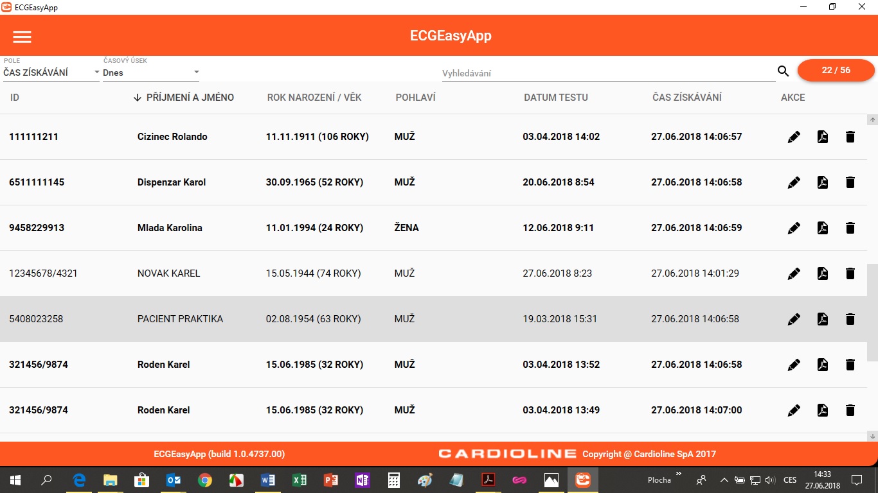
Task: Open the ČASOVÝ ÚSEK Dnes dropdown
Action: pyautogui.click(x=151, y=73)
